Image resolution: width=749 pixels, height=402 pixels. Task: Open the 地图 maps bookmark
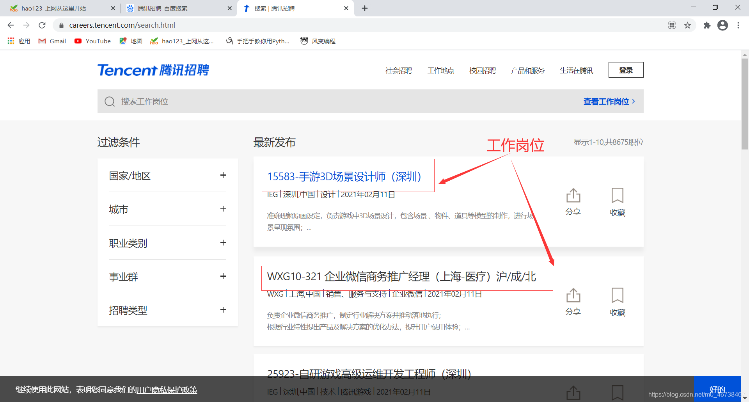(131, 41)
